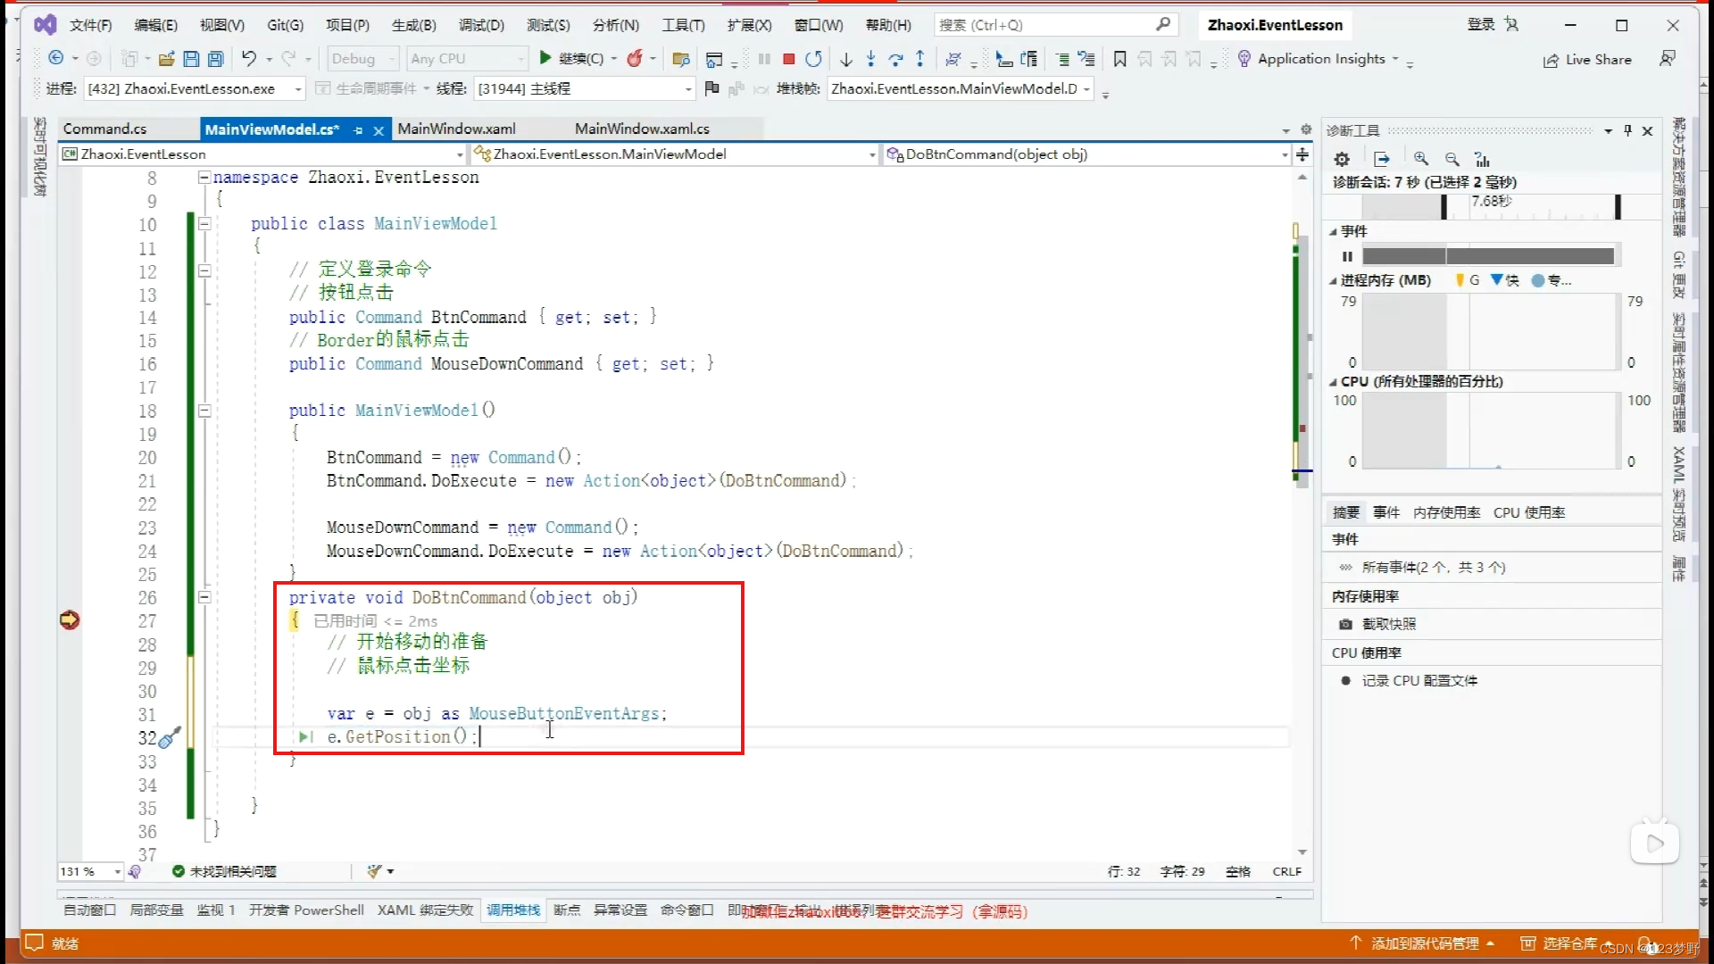Open the Zhaoxi.EventLesson.MainViewModel class dropdown
This screenshot has height=964, width=1714.
tap(676, 154)
